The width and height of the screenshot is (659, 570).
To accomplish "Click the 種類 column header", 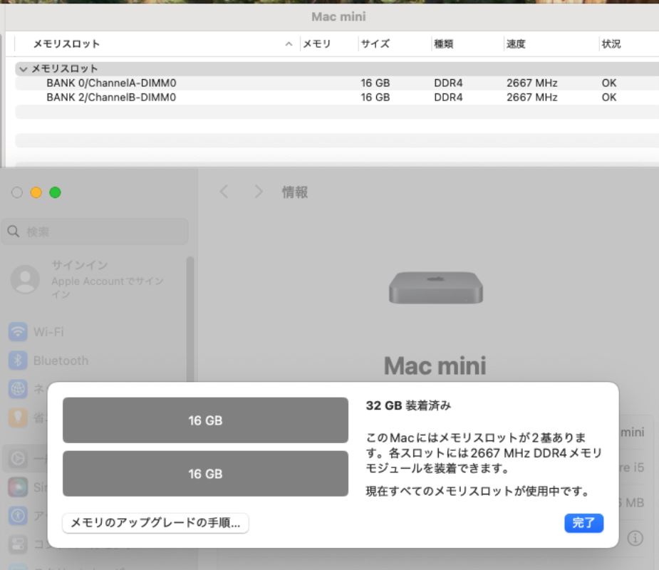I will [443, 43].
